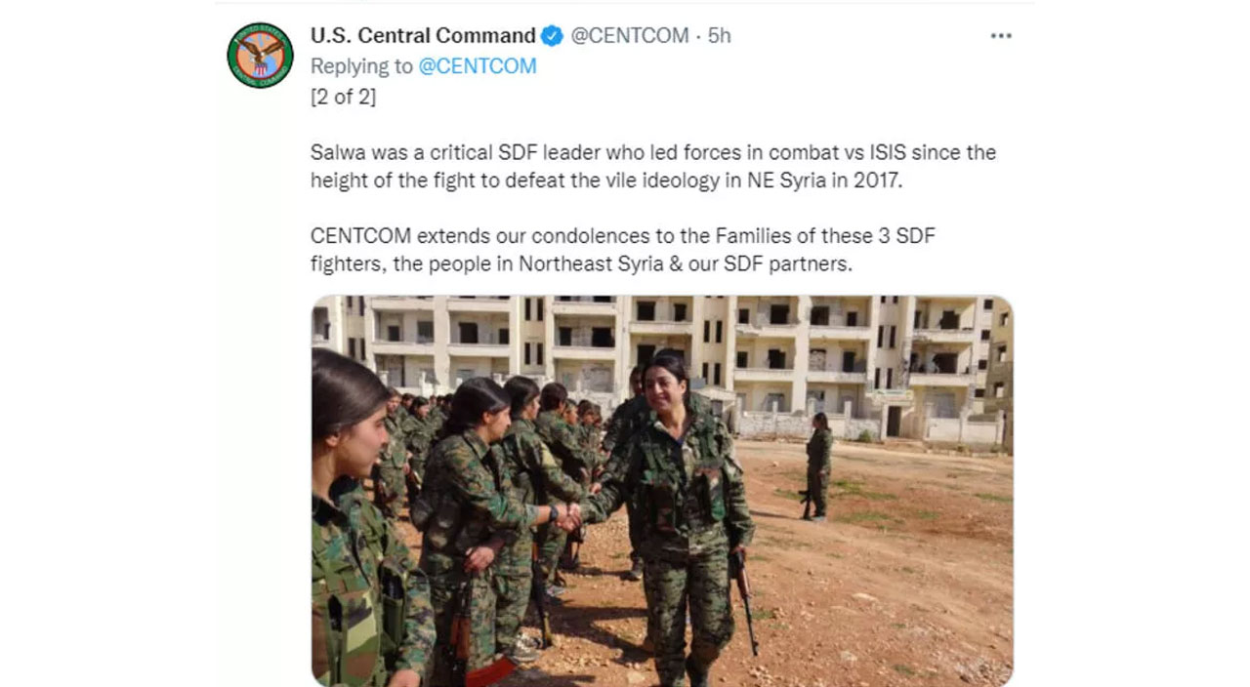Image resolution: width=1250 pixels, height=687 pixels.
Task: Open the U.S. Central Command profile avatar
Action: coord(260,55)
